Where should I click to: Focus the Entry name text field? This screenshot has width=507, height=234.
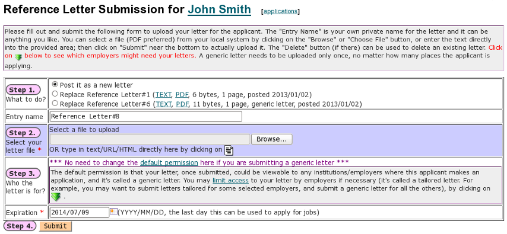pos(146,117)
